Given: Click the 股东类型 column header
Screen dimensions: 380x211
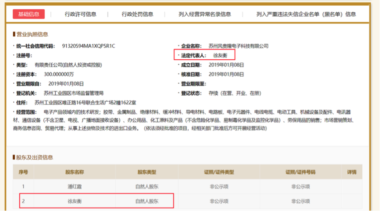Looking at the screenshot, I should tap(147, 172).
